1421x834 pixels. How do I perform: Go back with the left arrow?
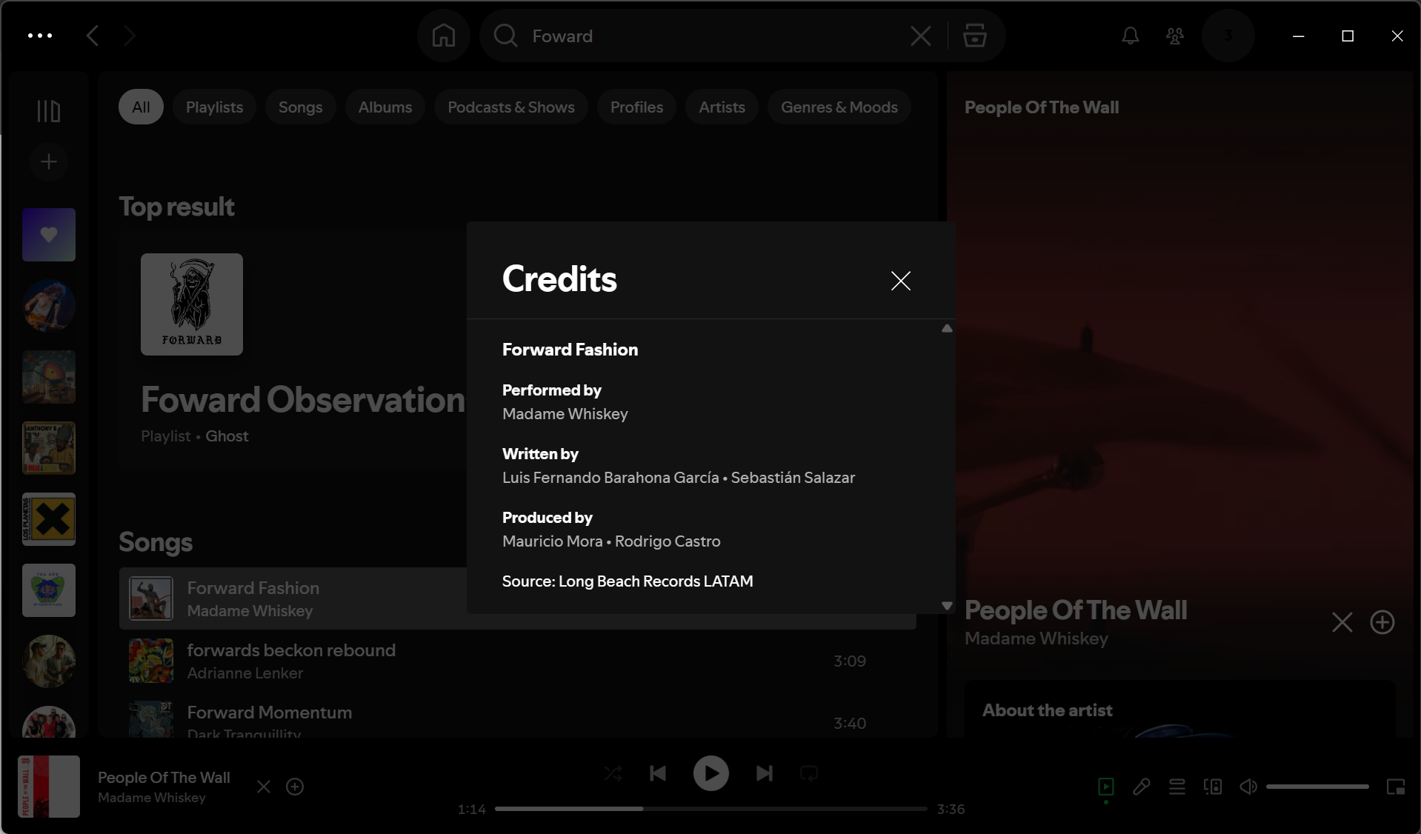click(93, 36)
